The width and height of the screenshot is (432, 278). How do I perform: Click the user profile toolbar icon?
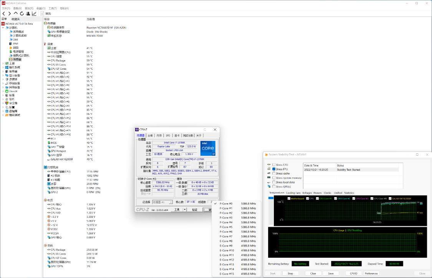[28, 13]
